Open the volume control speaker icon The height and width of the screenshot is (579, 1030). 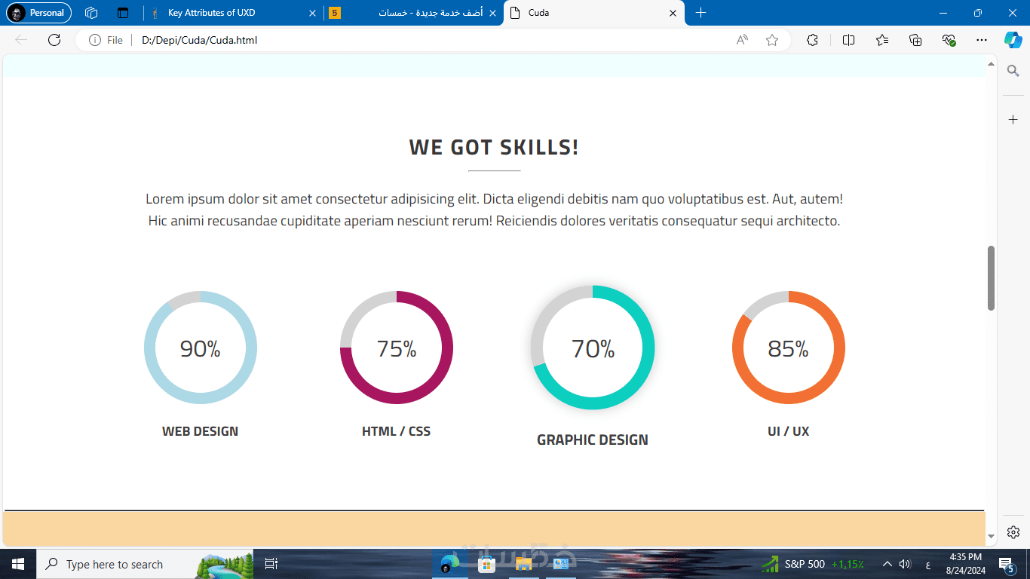(906, 564)
